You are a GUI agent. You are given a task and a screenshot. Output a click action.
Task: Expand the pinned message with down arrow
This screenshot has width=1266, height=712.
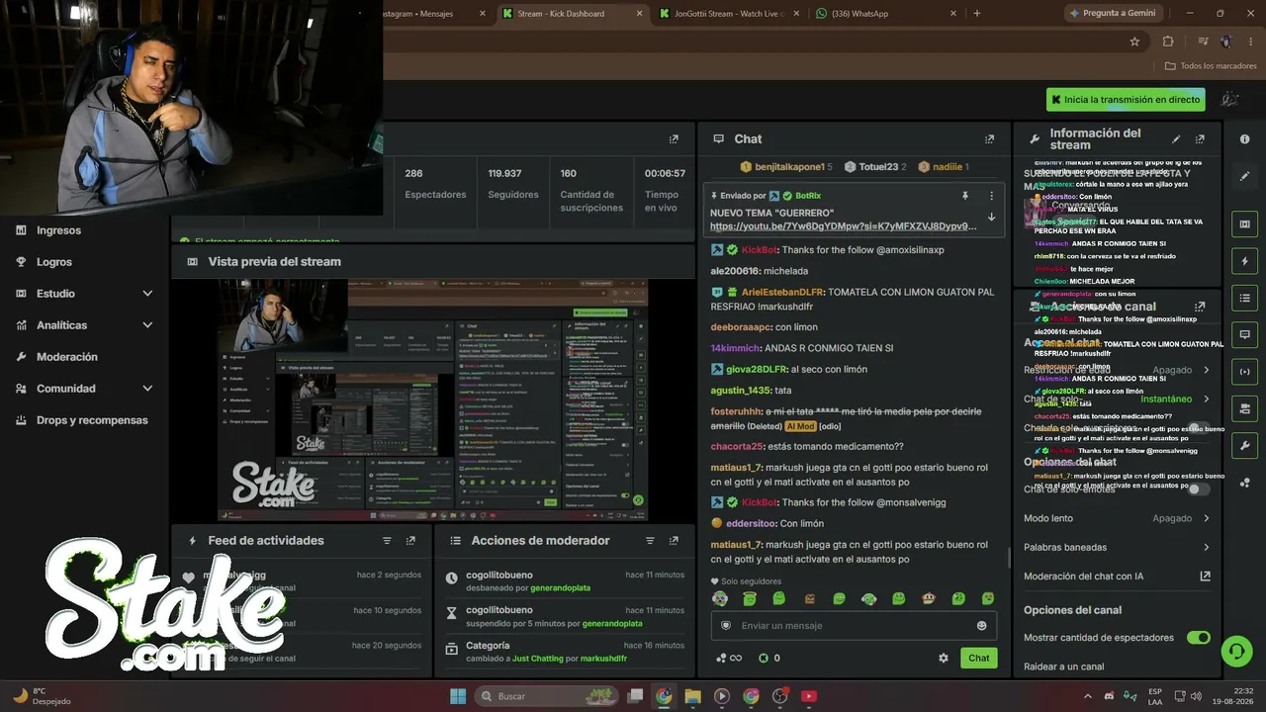(x=991, y=218)
